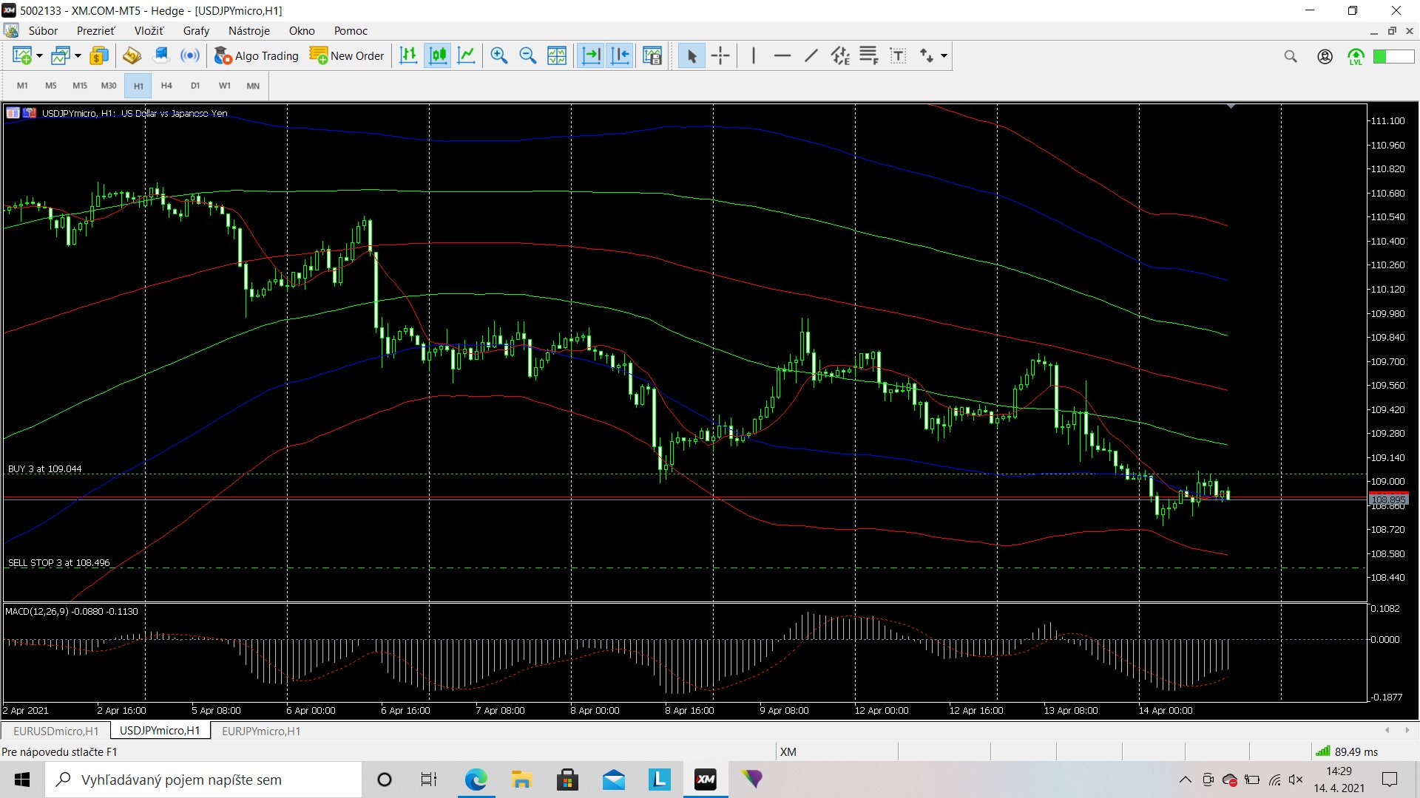Click the Zoom In magnifier icon
The width and height of the screenshot is (1420, 798).
pyautogui.click(x=499, y=55)
